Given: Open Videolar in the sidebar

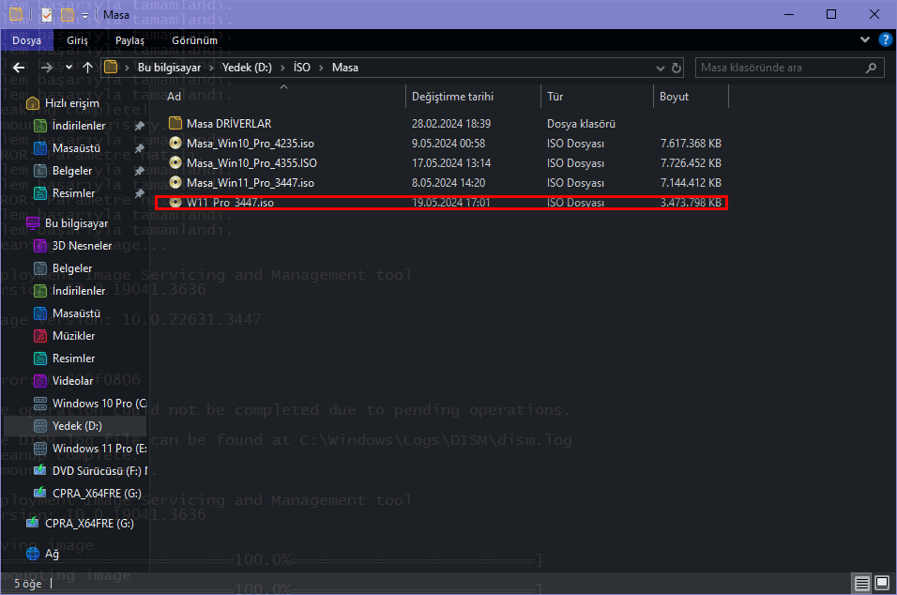Looking at the screenshot, I should (72, 380).
